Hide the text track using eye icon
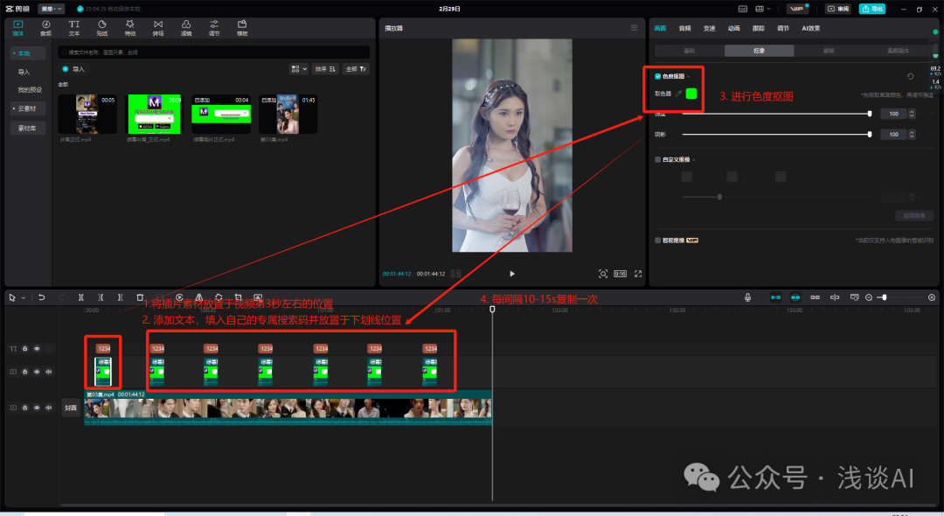Image resolution: width=944 pixels, height=516 pixels. (x=37, y=348)
